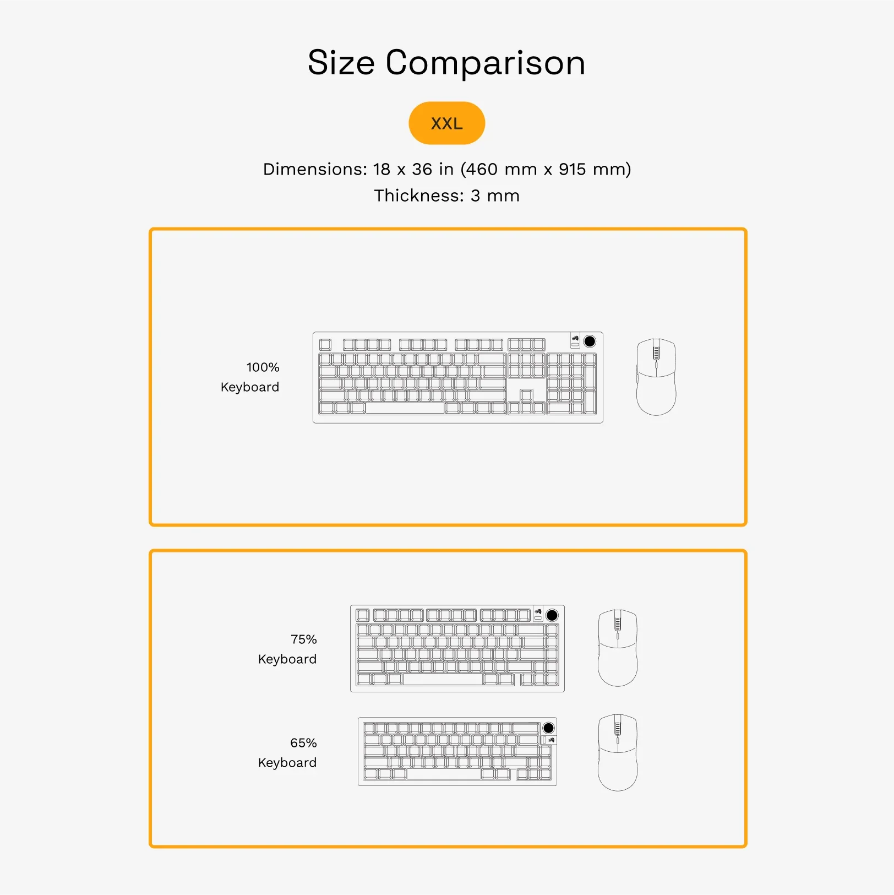Click the "65% Keyboard" label

288,753
